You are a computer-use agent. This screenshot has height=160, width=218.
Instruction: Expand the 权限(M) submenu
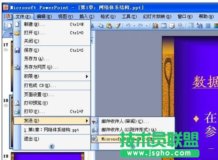click(x=52, y=76)
